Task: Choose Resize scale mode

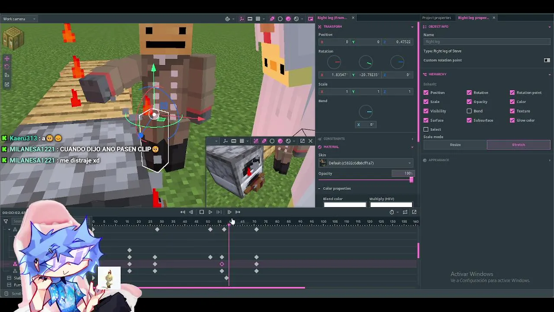Action: click(455, 145)
